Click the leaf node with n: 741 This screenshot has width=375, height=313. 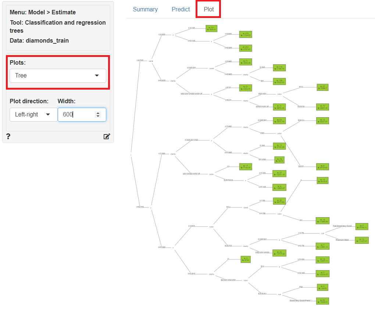(x=212, y=29)
